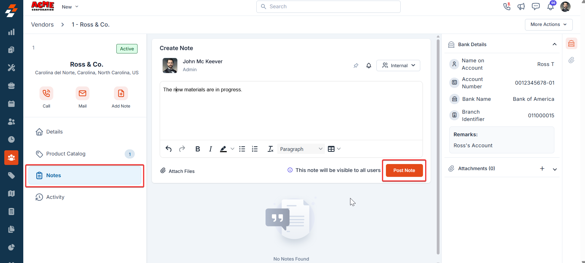
Task: Click the Mail icon for Ross & Co.
Action: 82,93
